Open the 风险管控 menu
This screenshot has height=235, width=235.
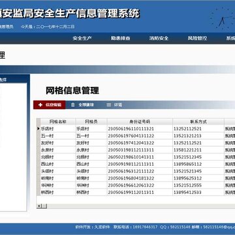point(197,39)
